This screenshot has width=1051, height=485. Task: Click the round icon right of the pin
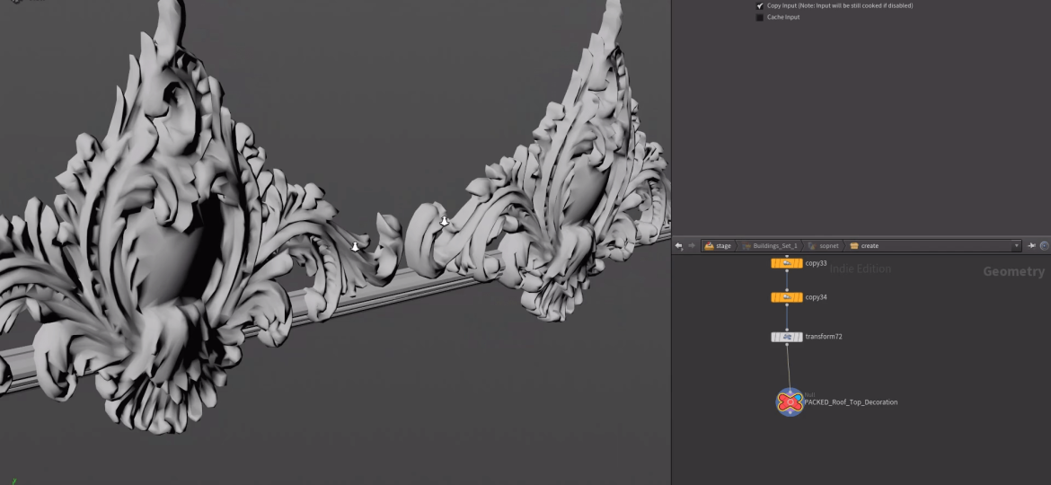(1044, 246)
